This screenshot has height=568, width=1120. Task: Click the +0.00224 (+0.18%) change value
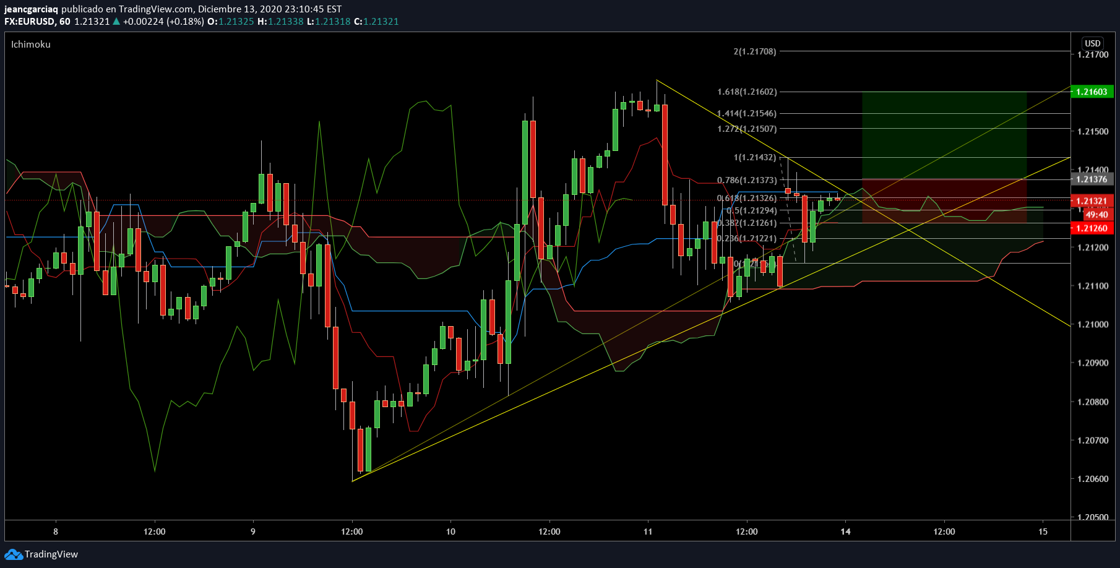163,22
